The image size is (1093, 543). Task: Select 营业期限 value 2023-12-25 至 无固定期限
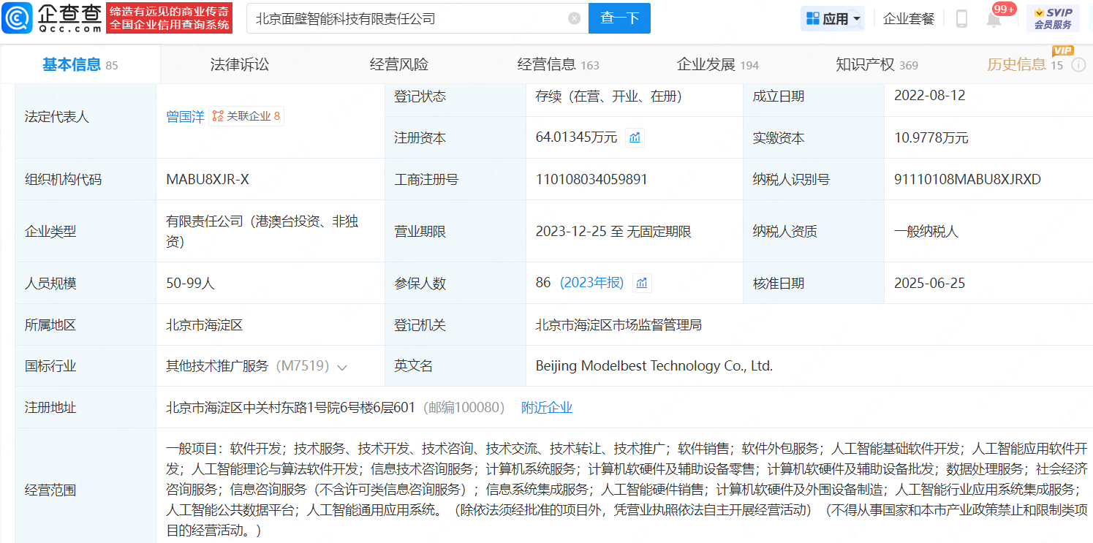point(613,232)
